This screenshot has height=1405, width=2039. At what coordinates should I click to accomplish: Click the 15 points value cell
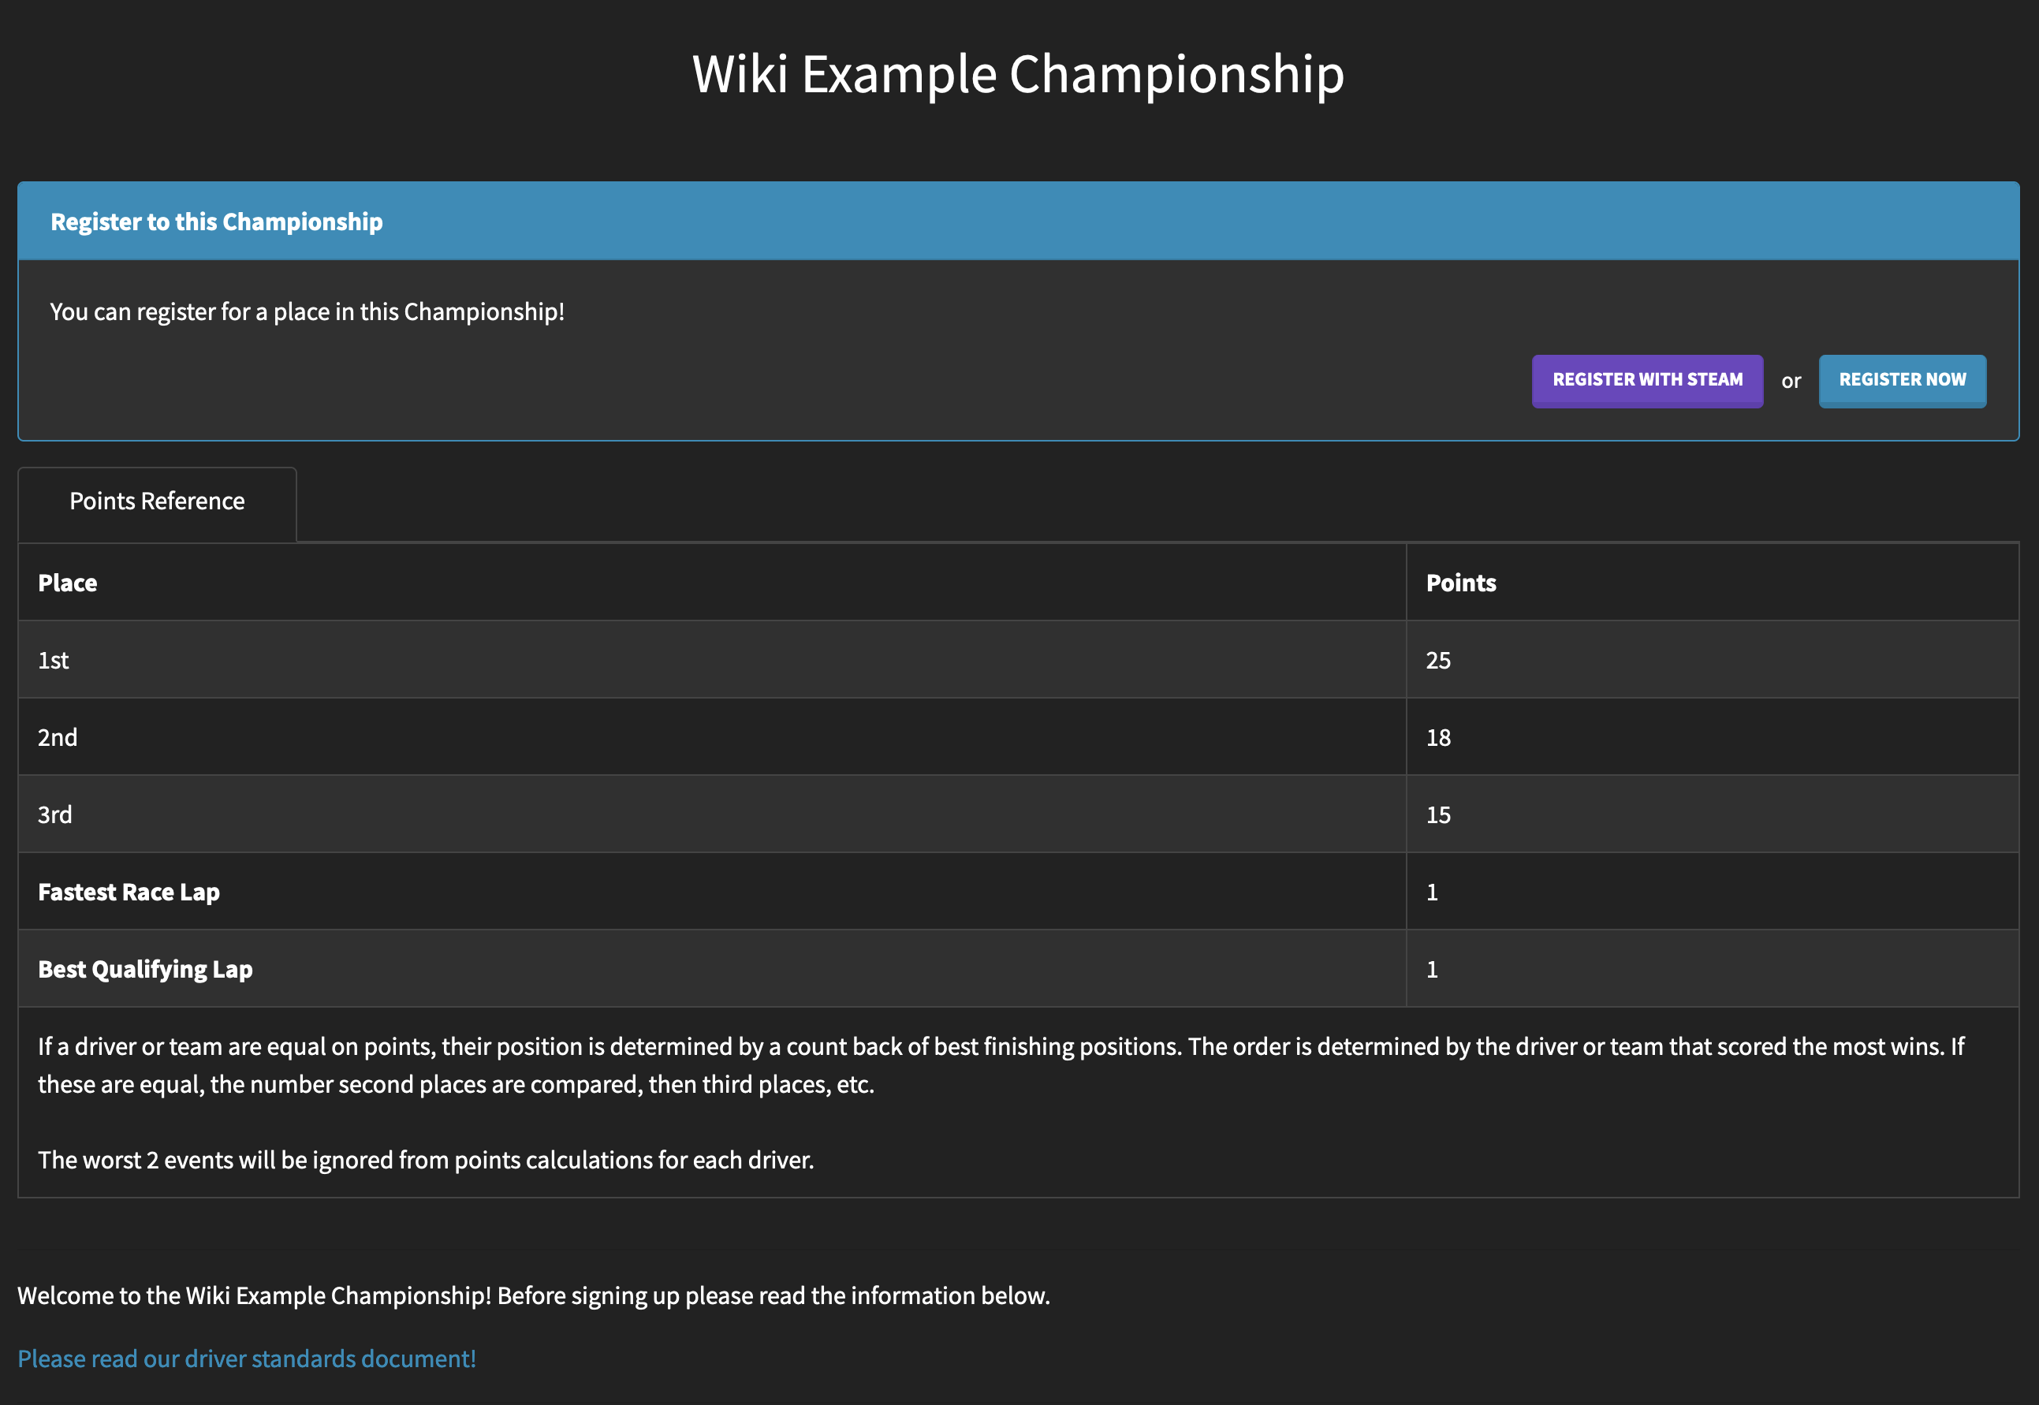click(1438, 815)
